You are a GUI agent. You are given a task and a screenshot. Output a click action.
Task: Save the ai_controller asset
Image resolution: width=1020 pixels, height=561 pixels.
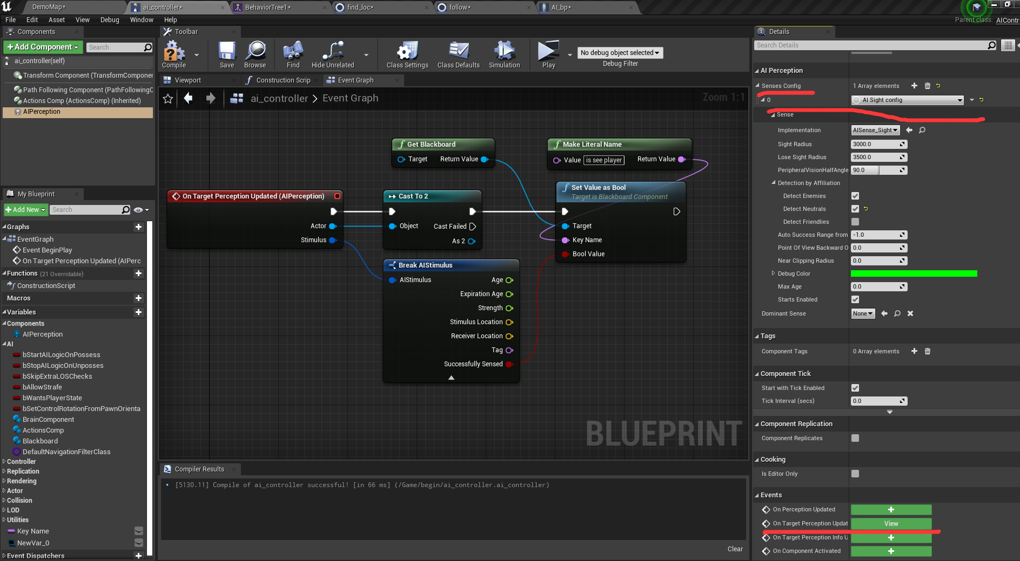[x=226, y=54]
